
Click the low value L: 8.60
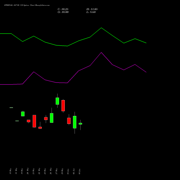[91, 12]
